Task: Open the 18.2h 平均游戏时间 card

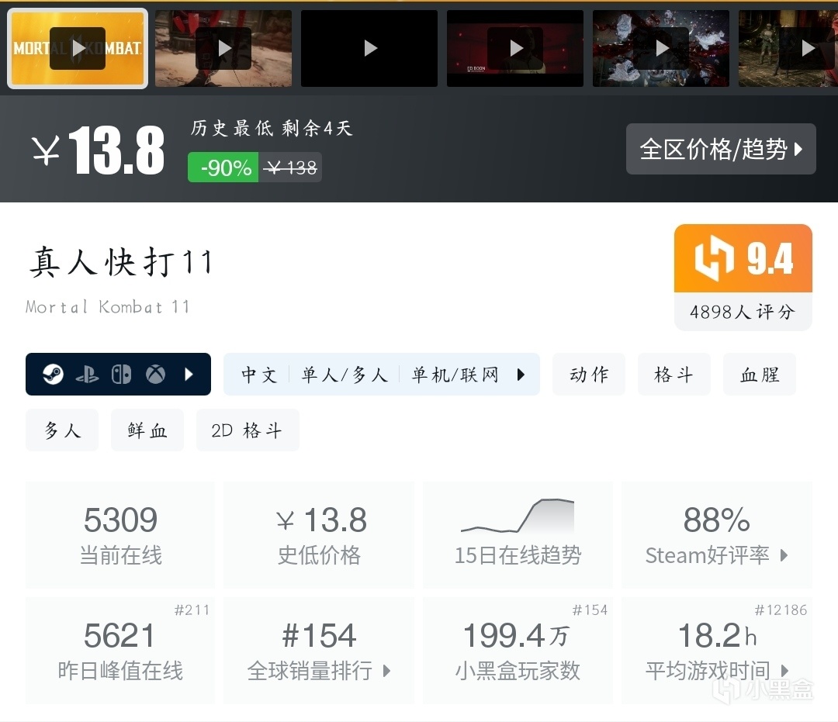Action: (x=717, y=651)
